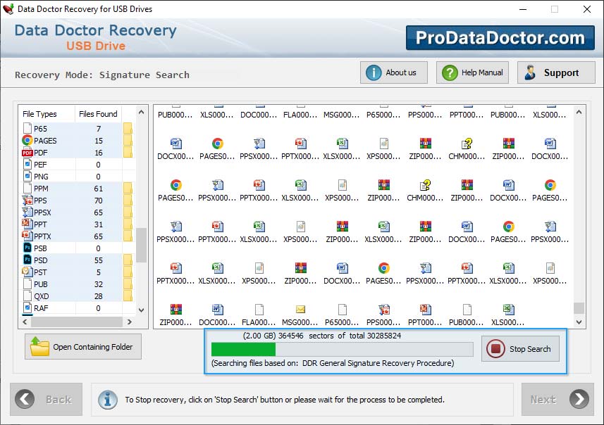Screen dimensions: 604x425
Task: Click up arrow of results pane scrollbar
Action: point(579,111)
